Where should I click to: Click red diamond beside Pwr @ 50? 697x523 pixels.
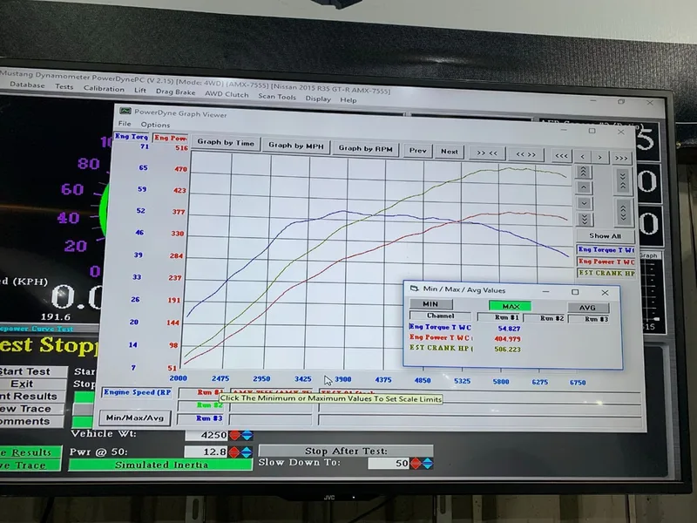(x=233, y=452)
